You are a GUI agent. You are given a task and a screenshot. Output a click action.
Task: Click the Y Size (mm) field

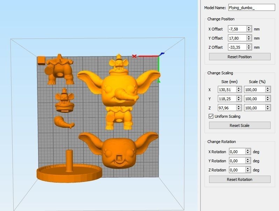click(227, 98)
